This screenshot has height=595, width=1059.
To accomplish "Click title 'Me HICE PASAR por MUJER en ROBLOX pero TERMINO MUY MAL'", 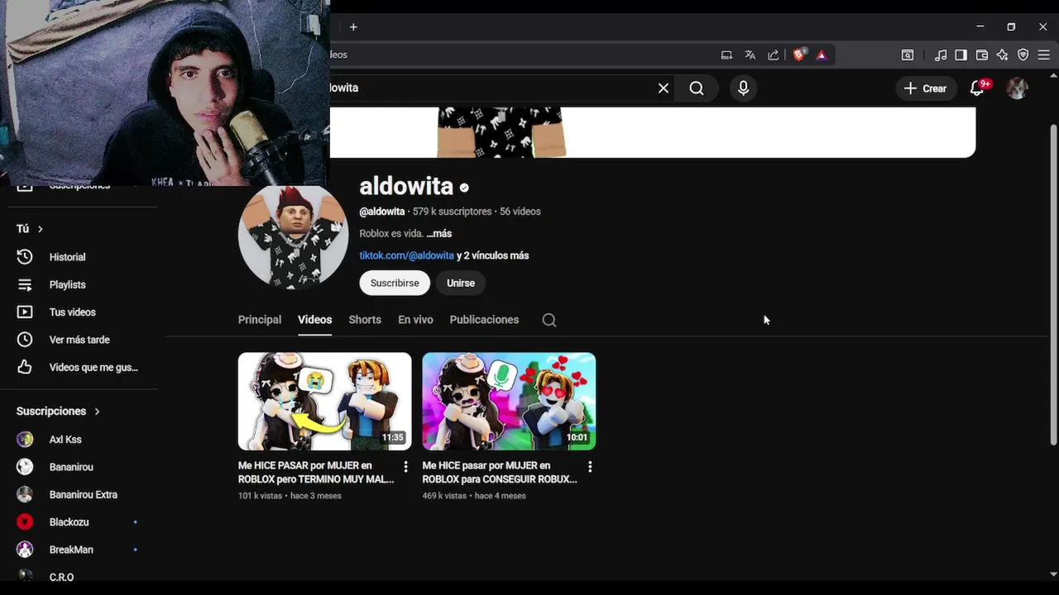I will click(316, 473).
